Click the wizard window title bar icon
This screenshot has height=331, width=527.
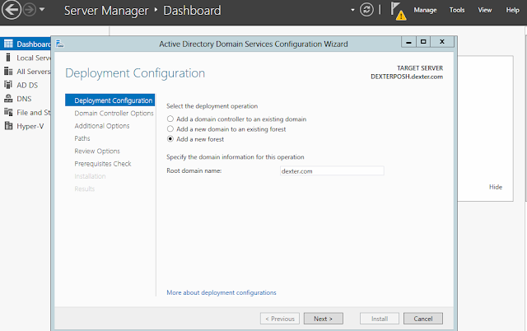click(60, 44)
